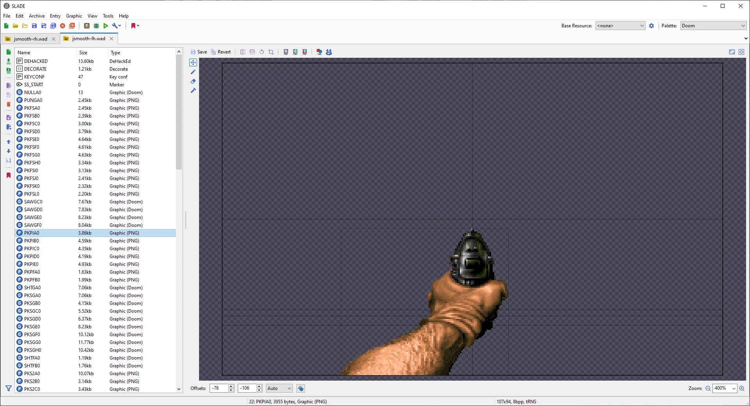Click the X offset field showing -76

pos(219,388)
